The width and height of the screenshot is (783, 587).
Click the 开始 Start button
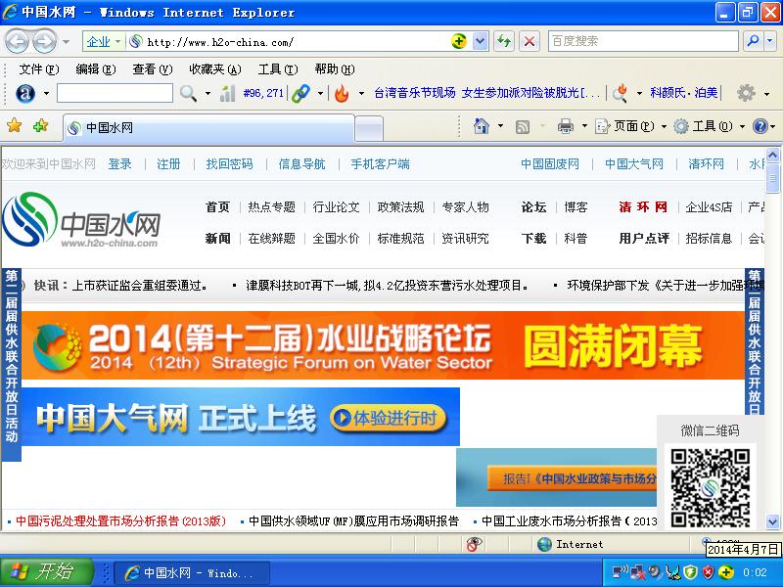tap(46, 572)
